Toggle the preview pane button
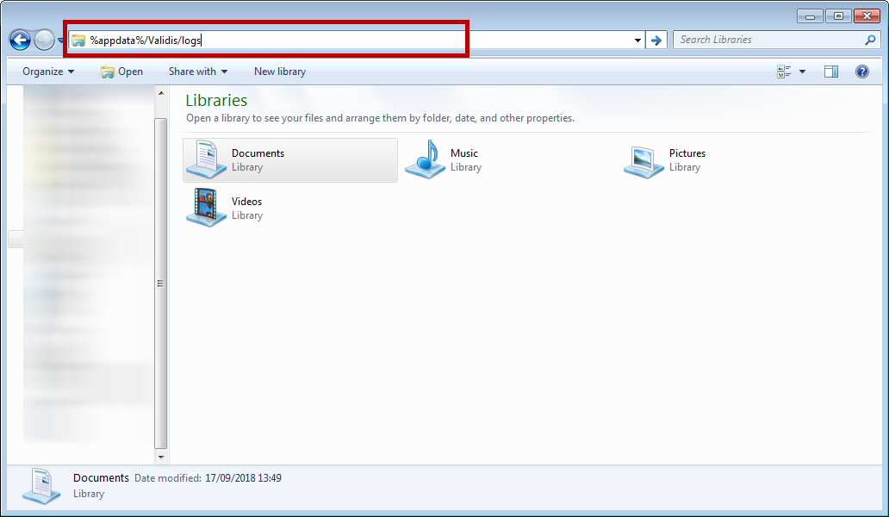 tap(830, 72)
